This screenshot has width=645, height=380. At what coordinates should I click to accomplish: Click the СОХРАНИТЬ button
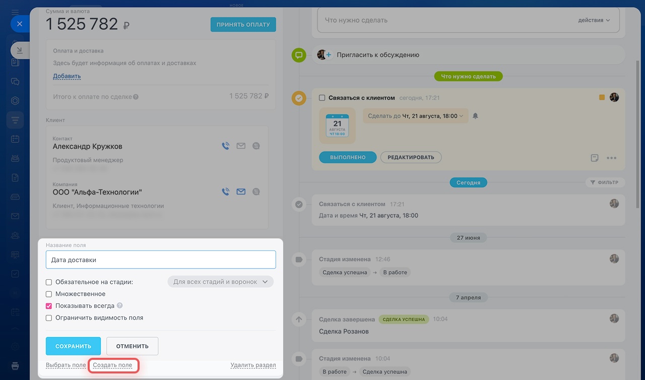(73, 346)
